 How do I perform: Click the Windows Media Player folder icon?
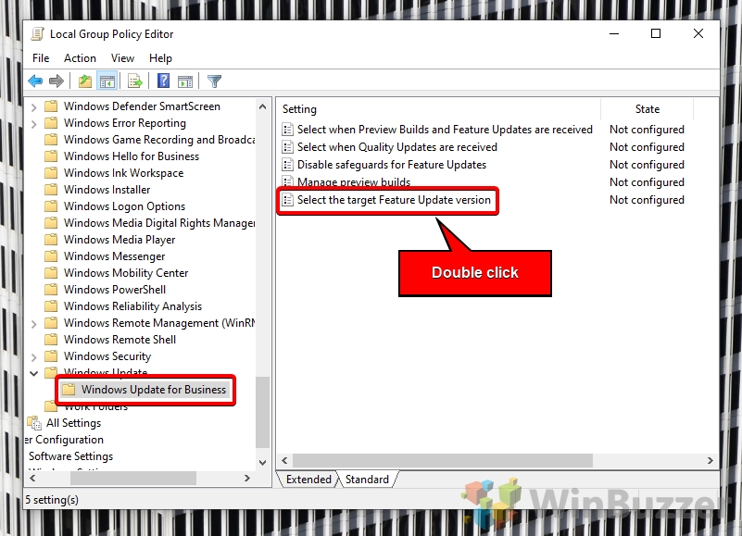51,240
